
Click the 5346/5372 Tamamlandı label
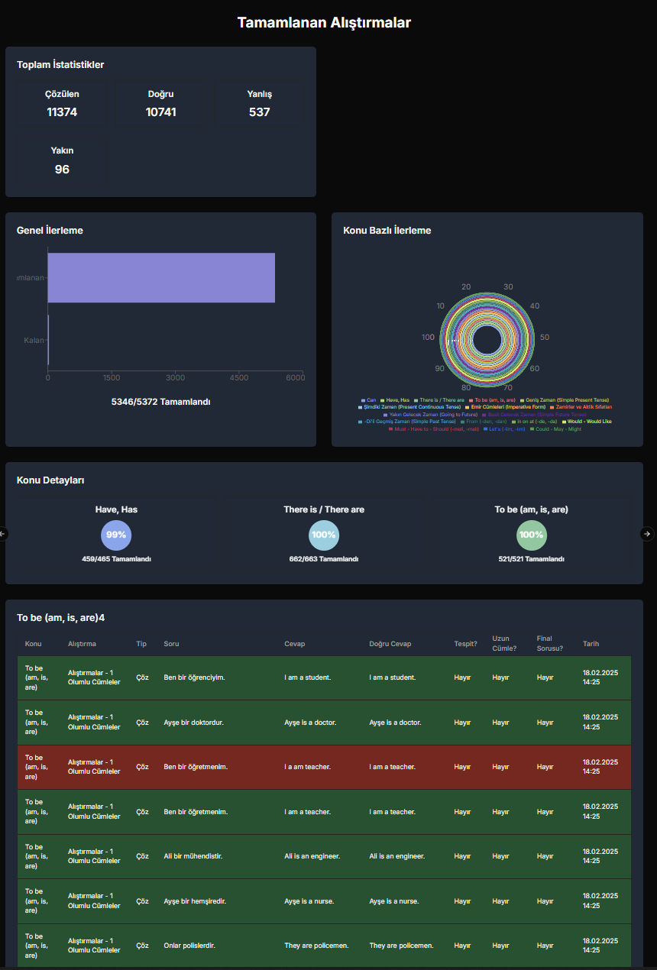pyautogui.click(x=161, y=402)
